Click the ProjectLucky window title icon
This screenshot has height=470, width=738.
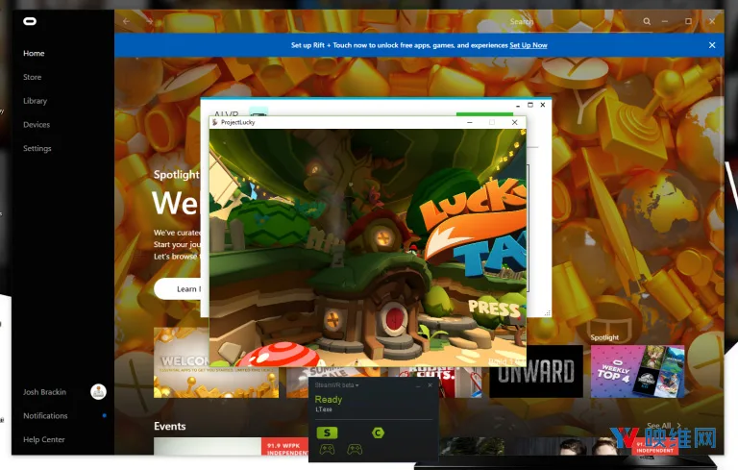coord(215,122)
